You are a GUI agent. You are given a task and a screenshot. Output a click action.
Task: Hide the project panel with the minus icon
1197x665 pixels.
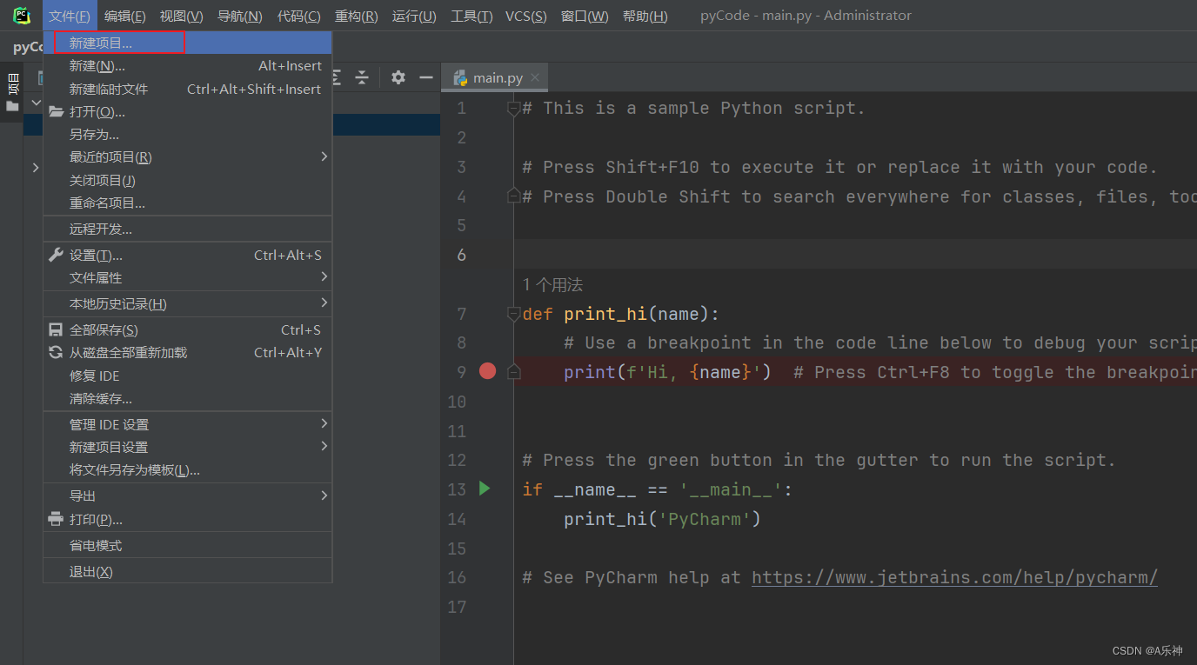click(x=426, y=77)
